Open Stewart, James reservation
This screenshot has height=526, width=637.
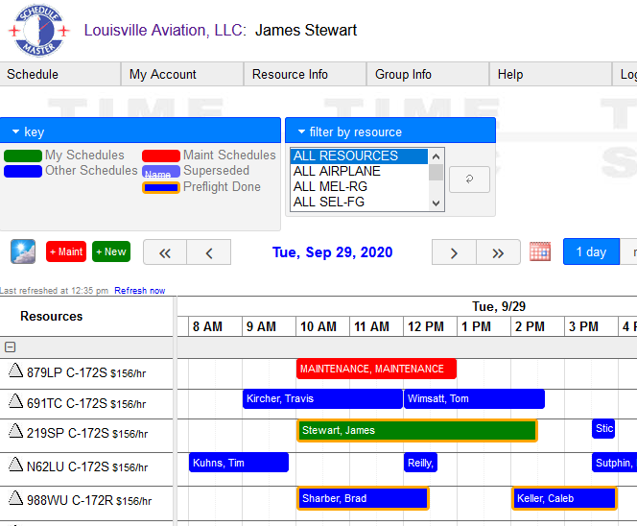coord(417,430)
